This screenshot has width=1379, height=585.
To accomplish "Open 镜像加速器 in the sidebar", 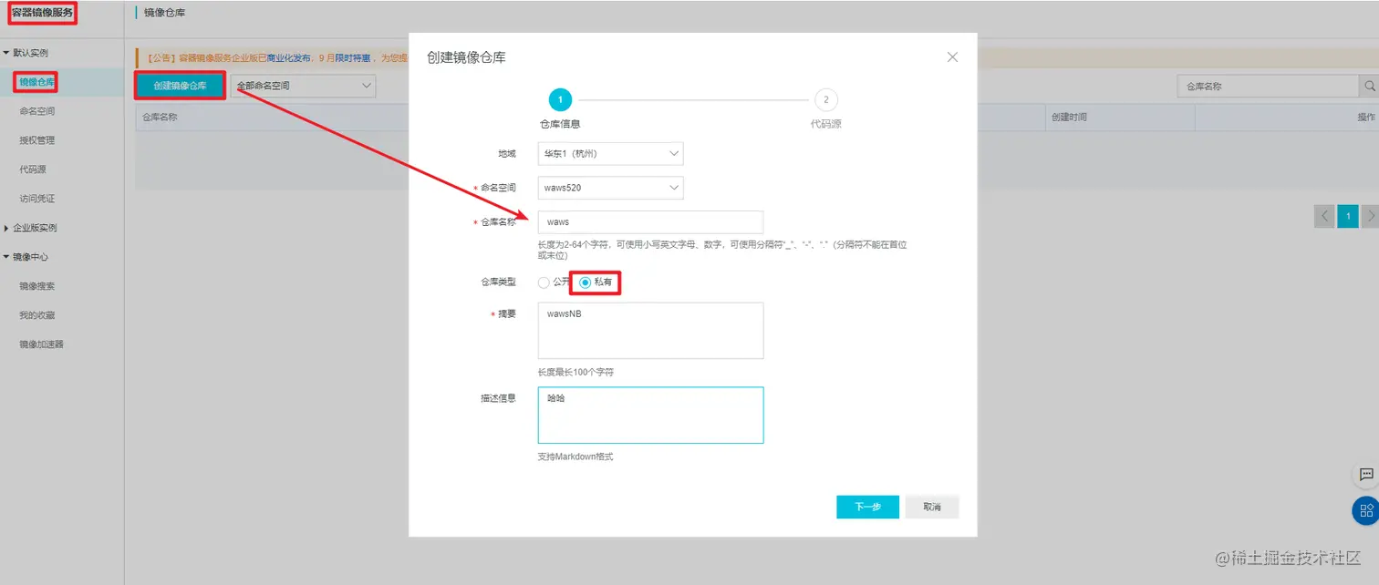I will tap(42, 344).
